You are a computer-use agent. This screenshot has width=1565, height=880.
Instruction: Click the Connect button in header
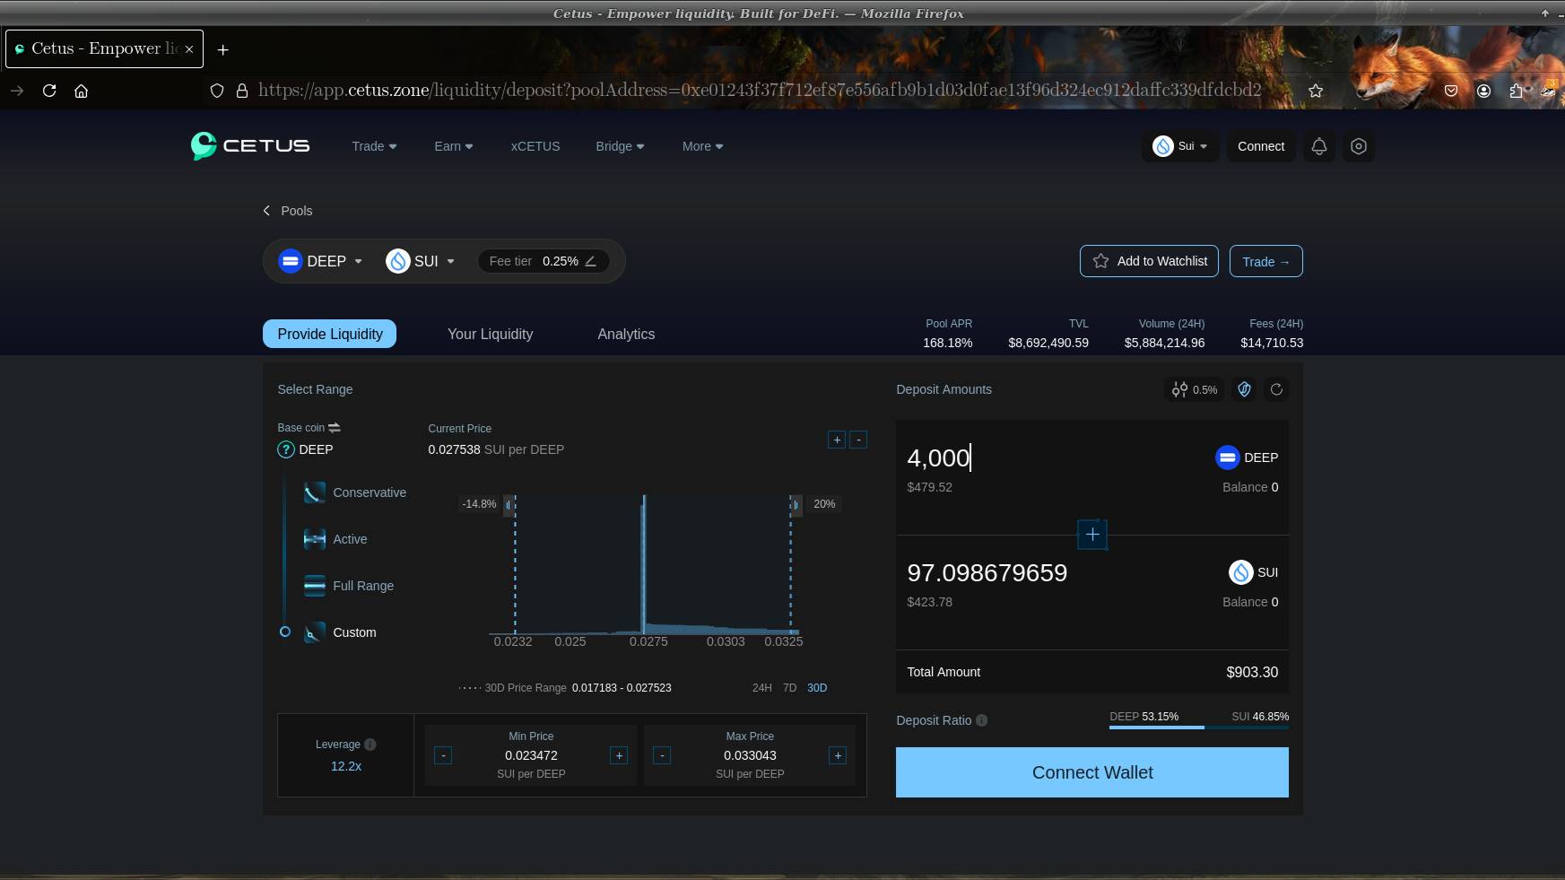point(1261,146)
